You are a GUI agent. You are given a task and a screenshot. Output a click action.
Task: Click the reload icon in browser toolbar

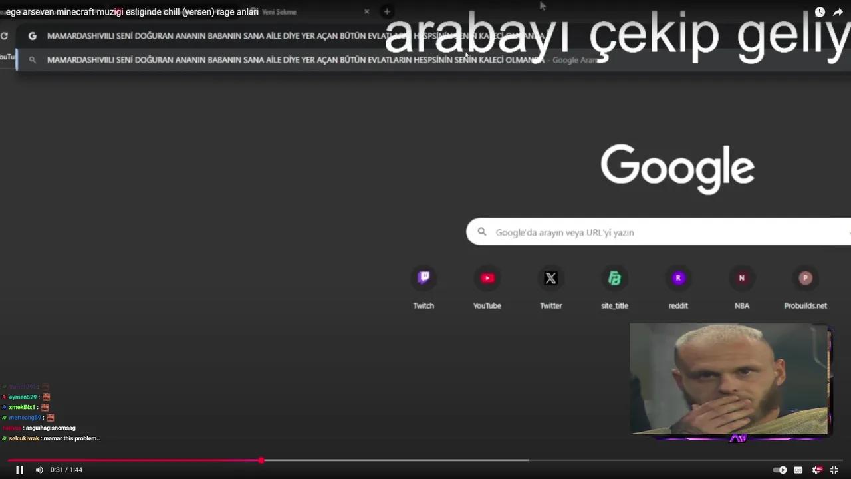(x=4, y=36)
